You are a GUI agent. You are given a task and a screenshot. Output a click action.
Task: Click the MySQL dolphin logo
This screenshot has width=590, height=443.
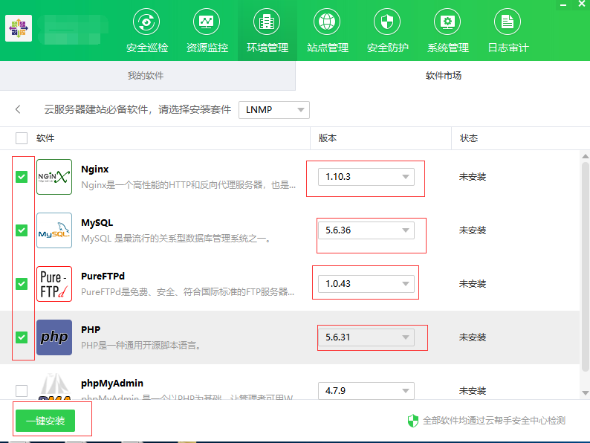coord(54,230)
